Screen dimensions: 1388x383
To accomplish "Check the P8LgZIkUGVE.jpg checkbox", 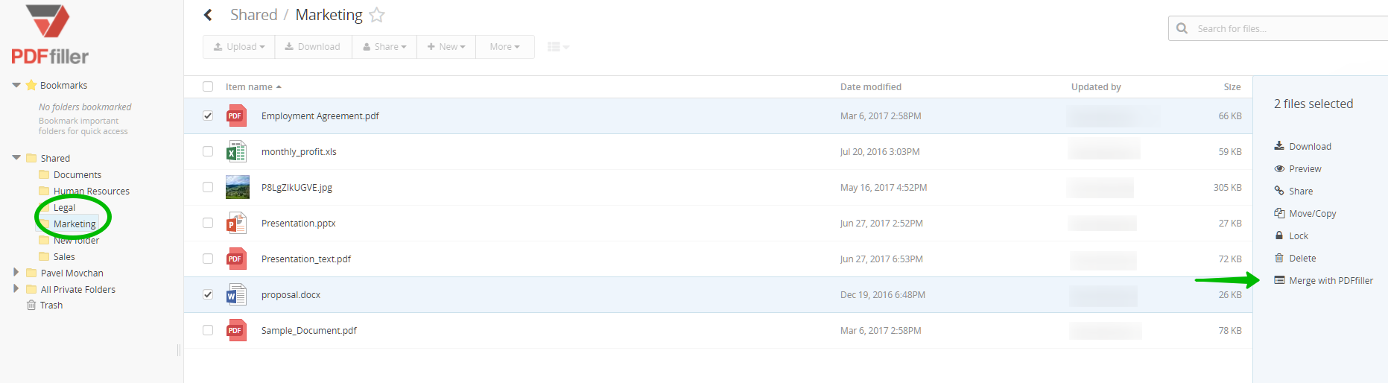I will click(208, 187).
